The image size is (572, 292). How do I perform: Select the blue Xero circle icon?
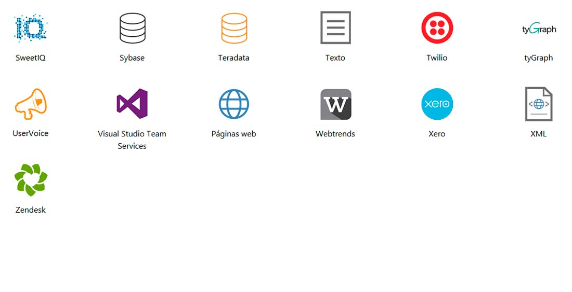[437, 104]
